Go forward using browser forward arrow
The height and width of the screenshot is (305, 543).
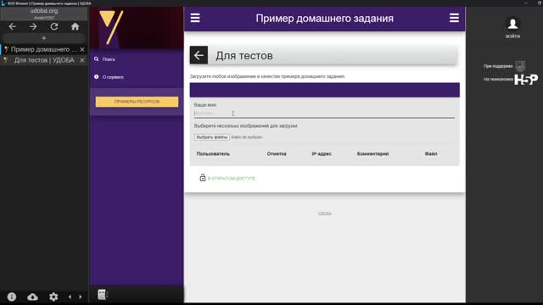pyautogui.click(x=33, y=26)
